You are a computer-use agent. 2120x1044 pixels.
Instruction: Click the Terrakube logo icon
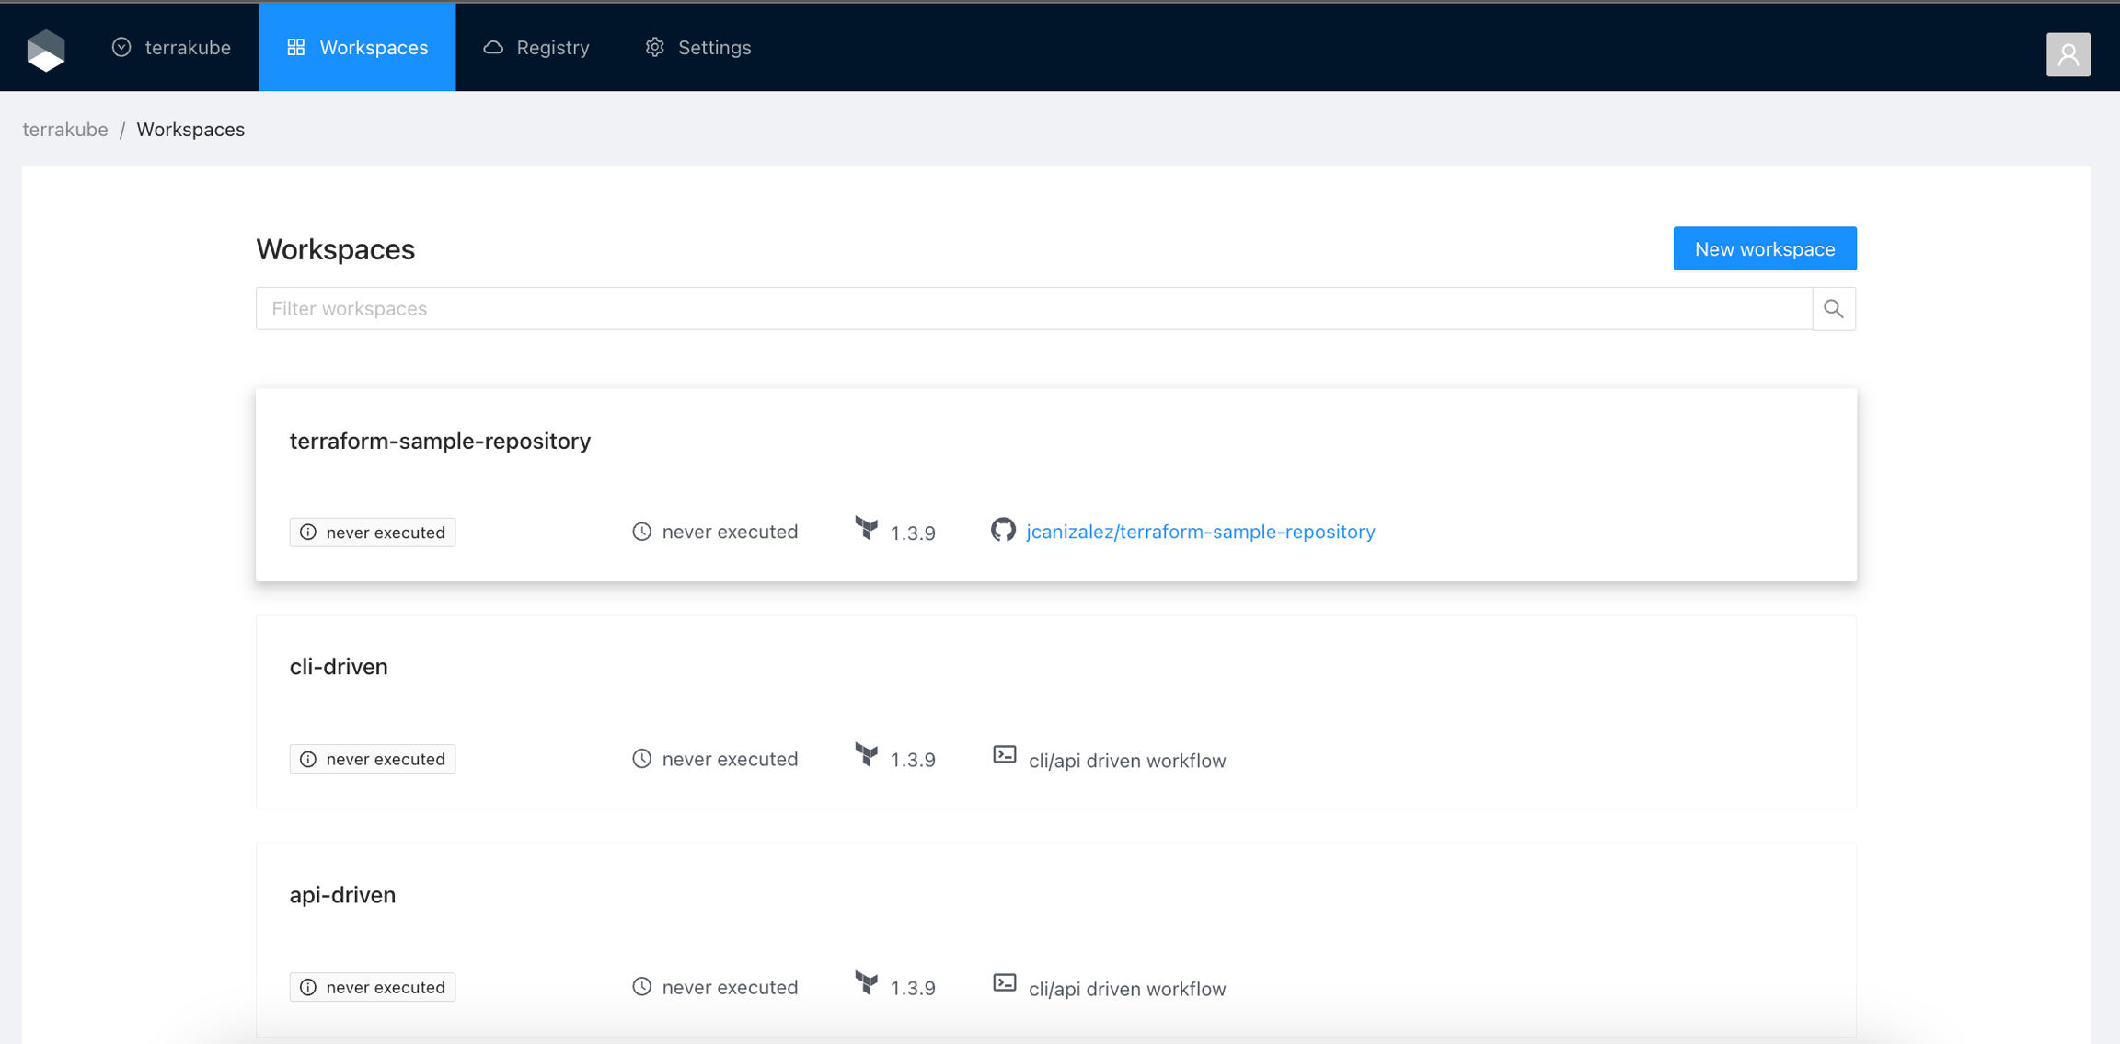(46, 49)
